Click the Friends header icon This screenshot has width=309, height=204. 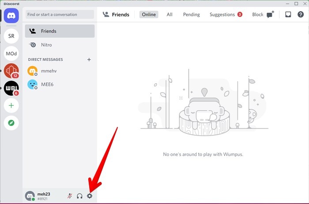(x=106, y=15)
